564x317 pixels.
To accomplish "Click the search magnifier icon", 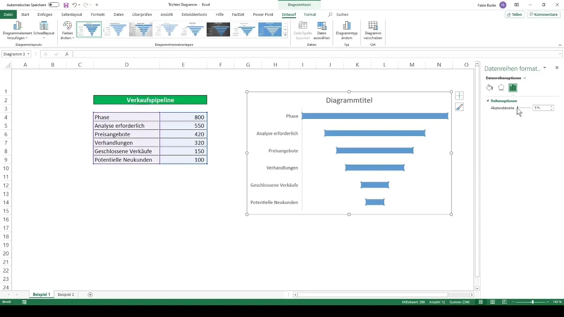I will [330, 15].
